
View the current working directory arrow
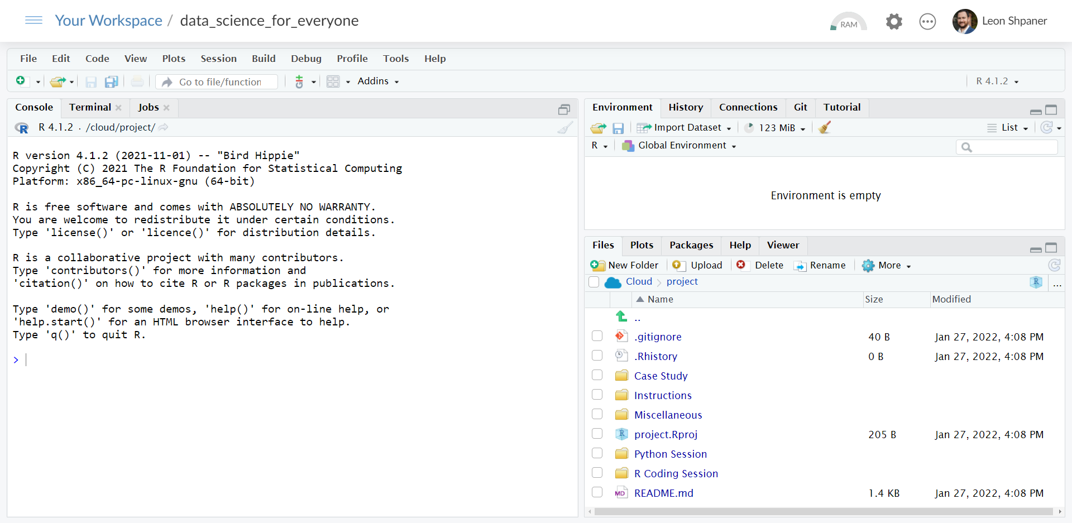coord(164,127)
